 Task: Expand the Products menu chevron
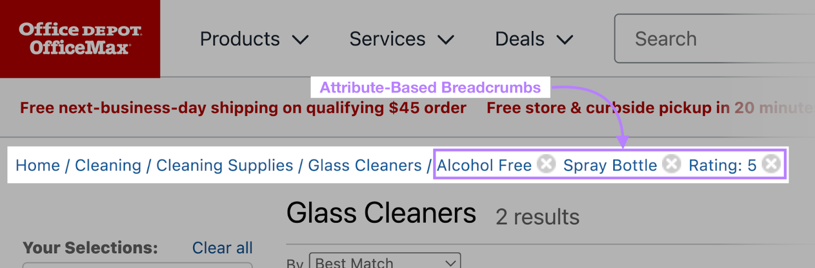click(x=301, y=40)
